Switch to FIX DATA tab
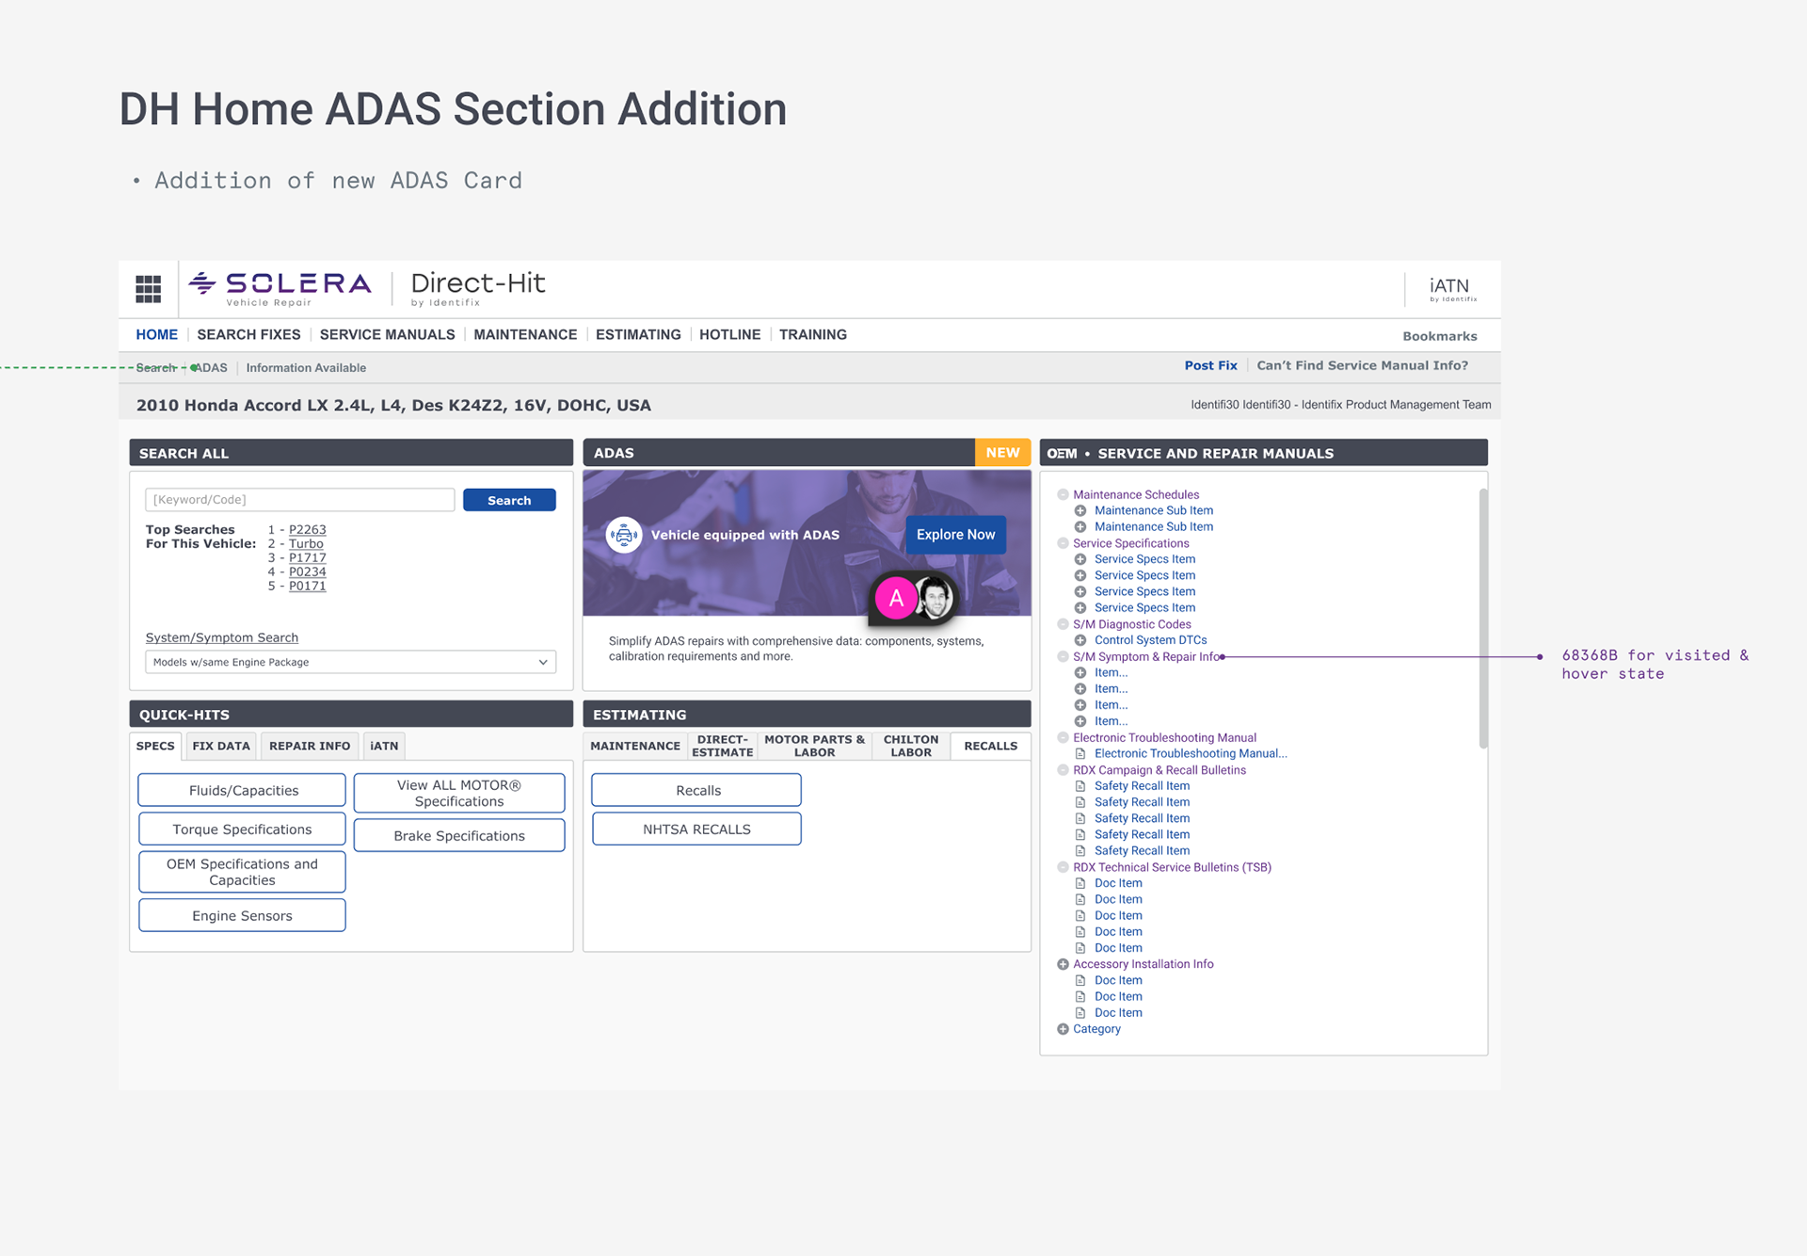 point(221,746)
